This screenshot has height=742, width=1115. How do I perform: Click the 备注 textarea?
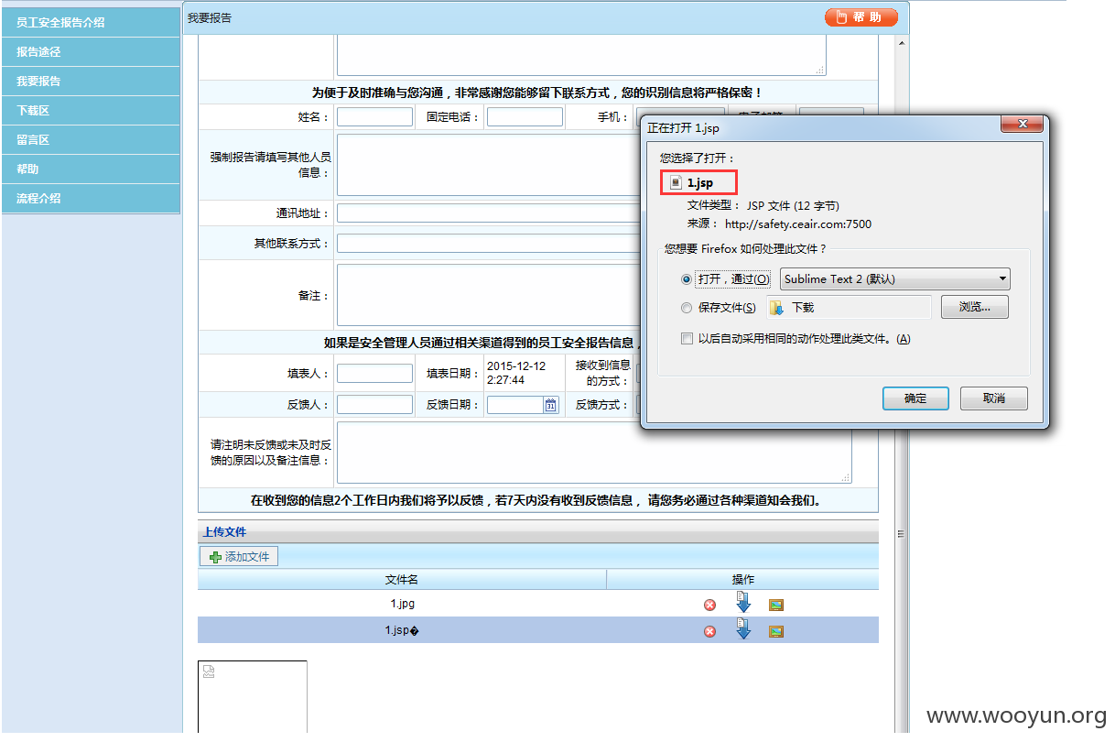point(489,295)
